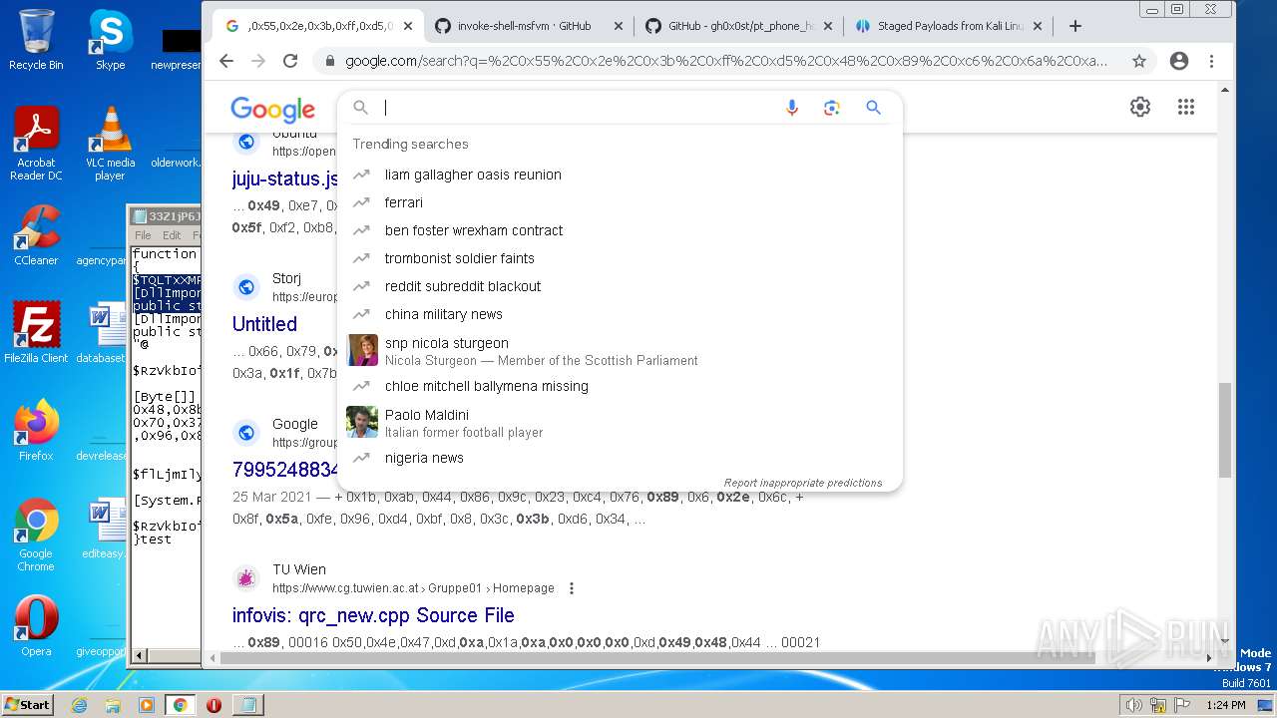Open the Start menu

(x=28, y=704)
